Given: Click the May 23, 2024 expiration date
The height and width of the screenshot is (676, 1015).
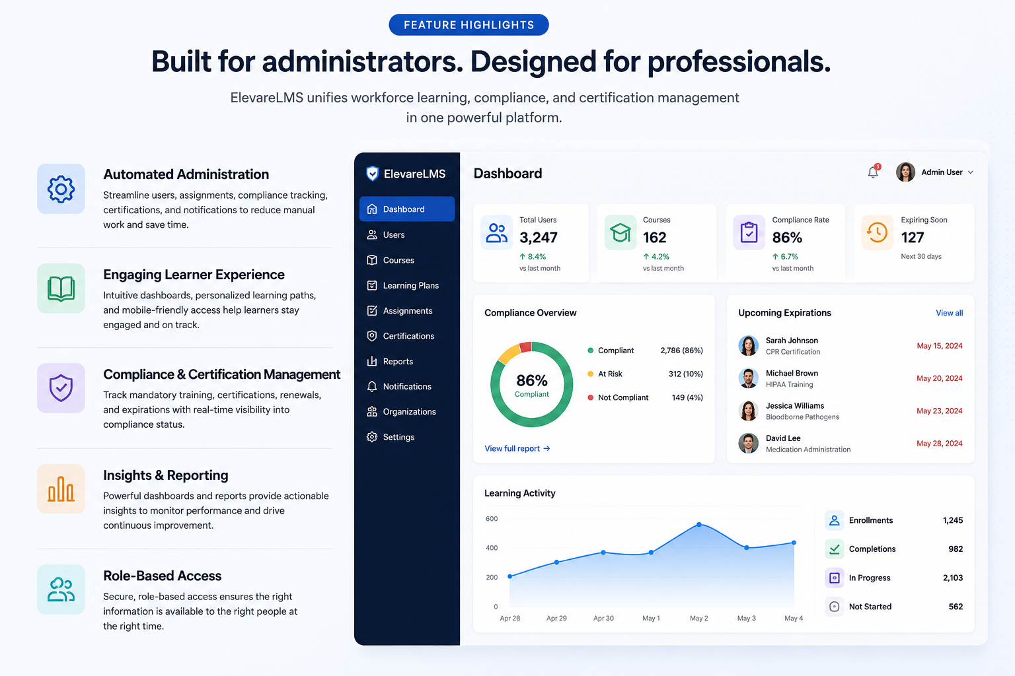Looking at the screenshot, I should click(x=940, y=411).
